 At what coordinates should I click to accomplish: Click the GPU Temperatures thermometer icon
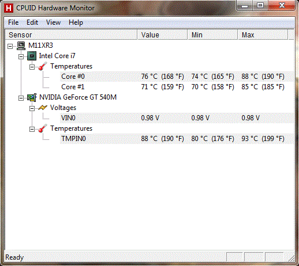click(43, 128)
